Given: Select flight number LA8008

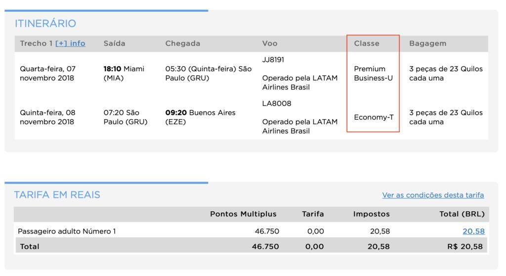Looking at the screenshot, I should [x=277, y=103].
